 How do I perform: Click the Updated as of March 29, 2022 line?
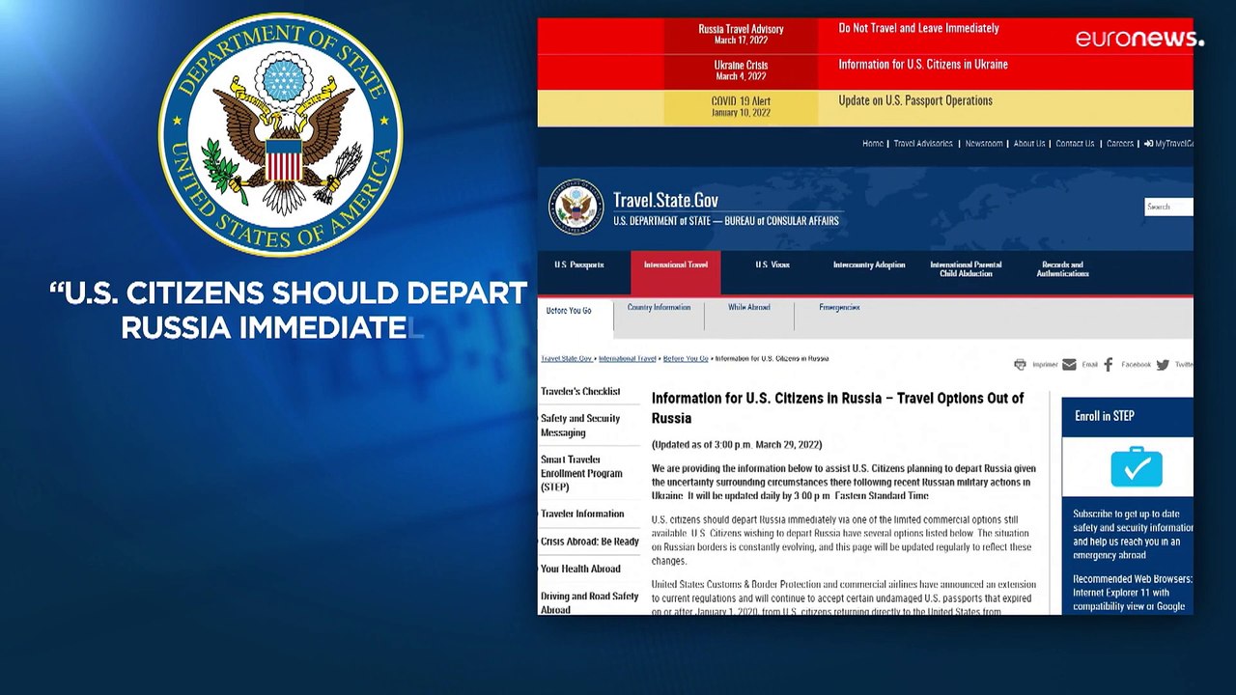(737, 445)
